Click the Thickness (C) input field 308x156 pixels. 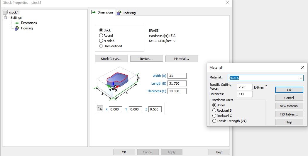coord(177,91)
